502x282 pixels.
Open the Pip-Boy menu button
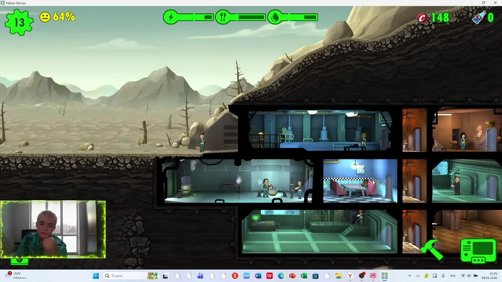click(478, 251)
